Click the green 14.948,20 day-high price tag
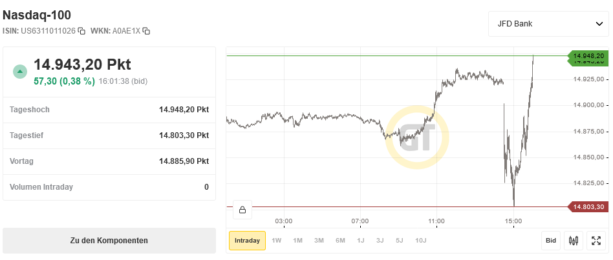Image resolution: width=613 pixels, height=260 pixels. click(x=587, y=56)
